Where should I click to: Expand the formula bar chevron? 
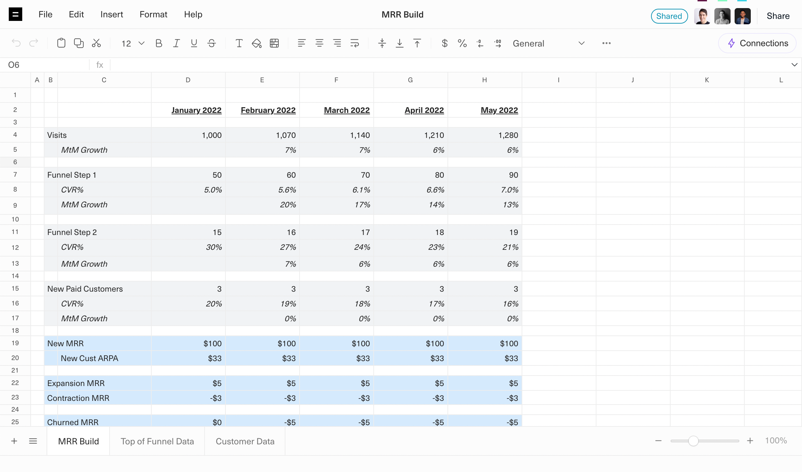[794, 65]
